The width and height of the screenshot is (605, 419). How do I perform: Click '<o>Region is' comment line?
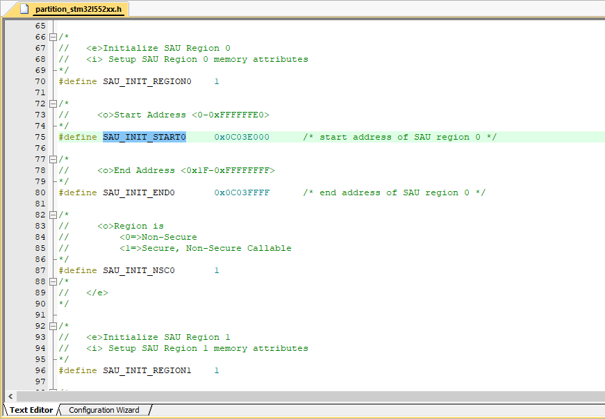pyautogui.click(x=131, y=226)
